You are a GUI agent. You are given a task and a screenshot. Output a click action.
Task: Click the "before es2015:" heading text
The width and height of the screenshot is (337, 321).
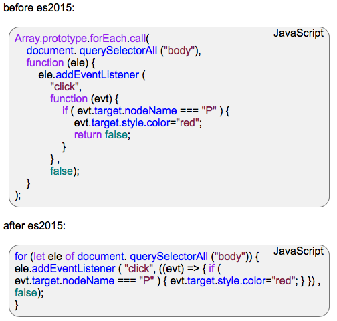tap(39, 8)
